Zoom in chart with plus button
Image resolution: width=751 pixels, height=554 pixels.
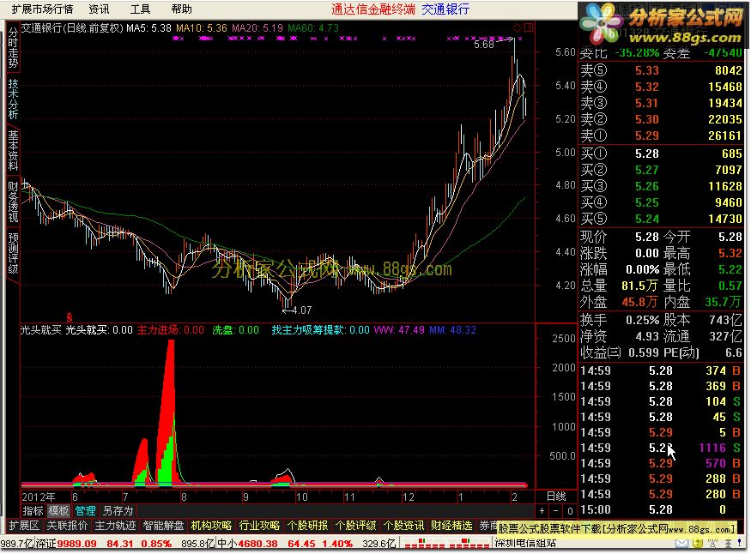click(542, 510)
